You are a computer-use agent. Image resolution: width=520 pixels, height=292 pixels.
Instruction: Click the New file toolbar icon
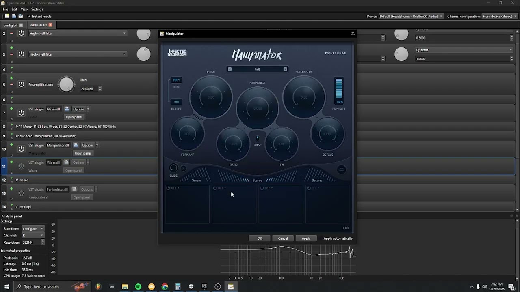(x=6, y=16)
